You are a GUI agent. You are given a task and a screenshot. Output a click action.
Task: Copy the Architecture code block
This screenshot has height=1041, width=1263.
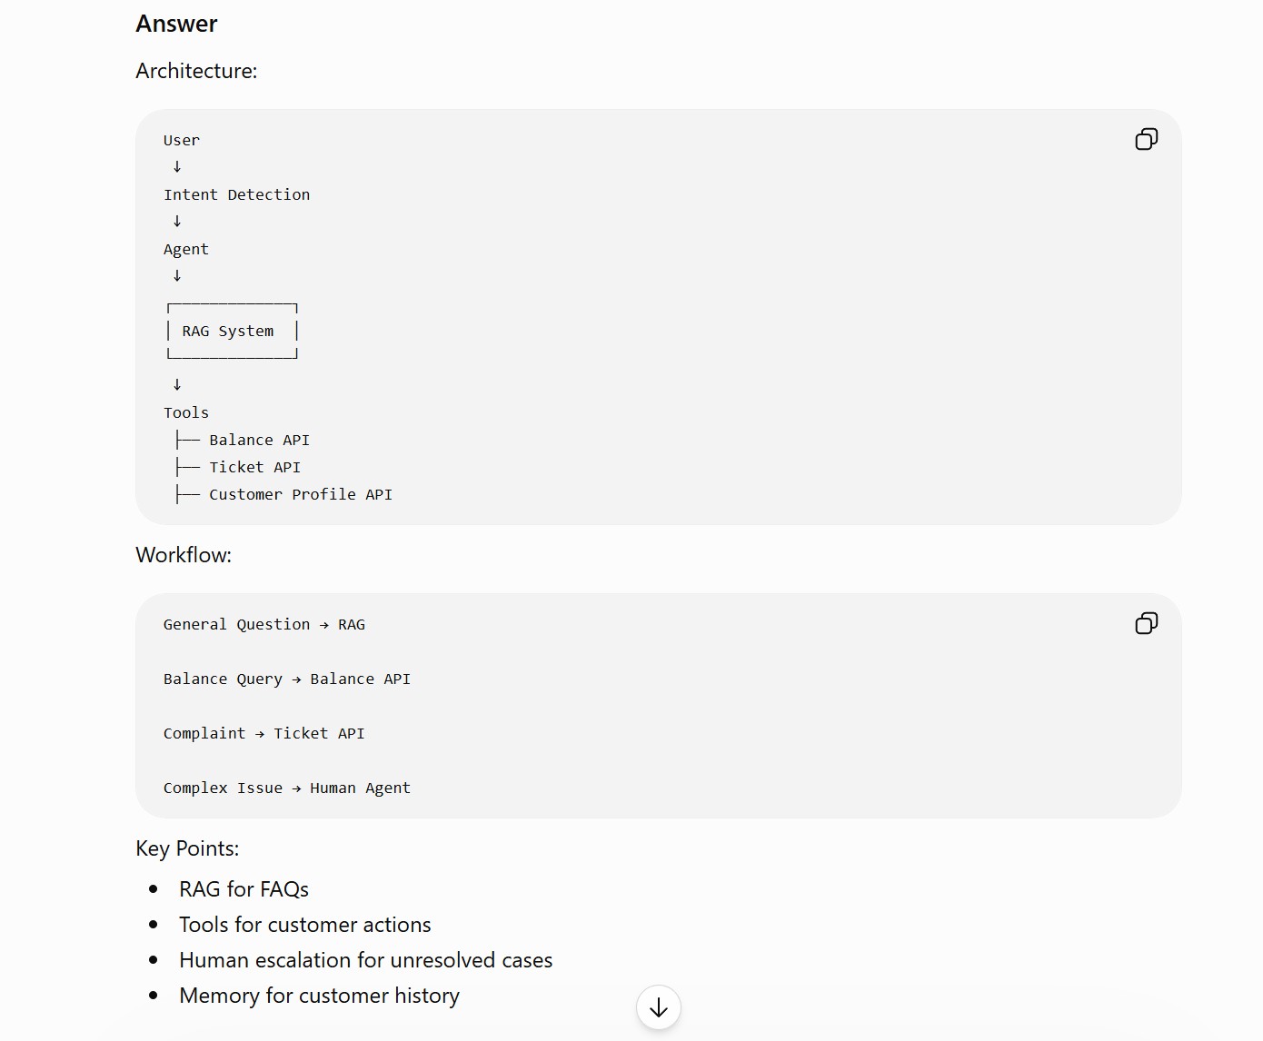(x=1146, y=139)
